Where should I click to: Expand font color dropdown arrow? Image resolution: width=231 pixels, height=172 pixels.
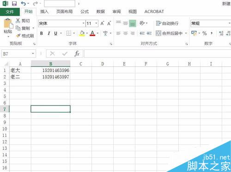click(x=97, y=33)
